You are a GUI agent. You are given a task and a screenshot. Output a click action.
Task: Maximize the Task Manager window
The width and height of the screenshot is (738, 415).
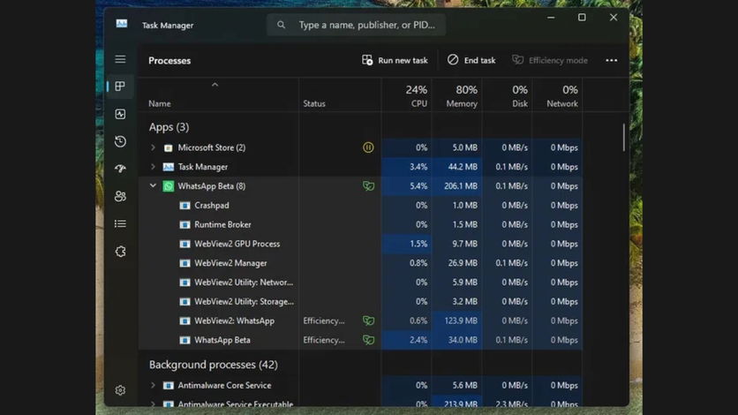coord(582,18)
